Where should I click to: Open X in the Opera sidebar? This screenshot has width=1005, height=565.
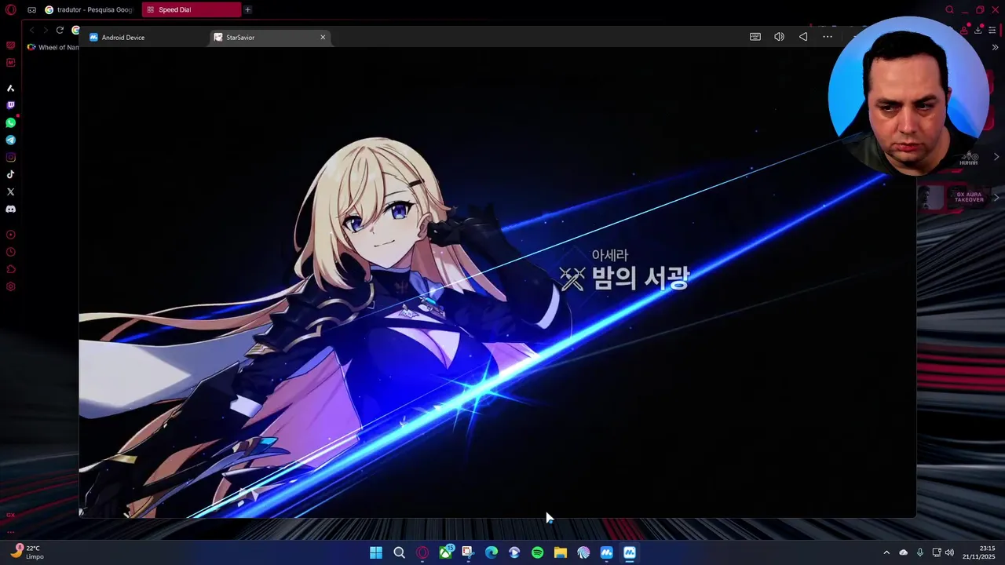(11, 191)
